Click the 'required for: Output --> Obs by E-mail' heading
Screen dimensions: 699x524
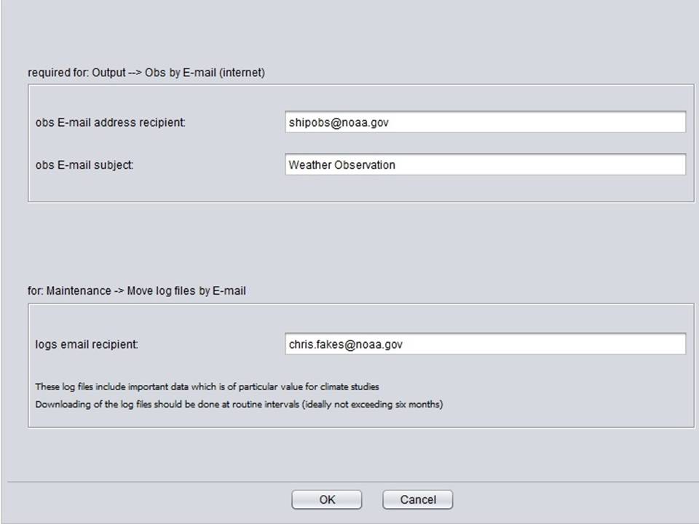tap(146, 73)
